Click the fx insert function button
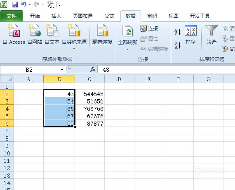The width and height of the screenshot is (235, 190). point(93,69)
